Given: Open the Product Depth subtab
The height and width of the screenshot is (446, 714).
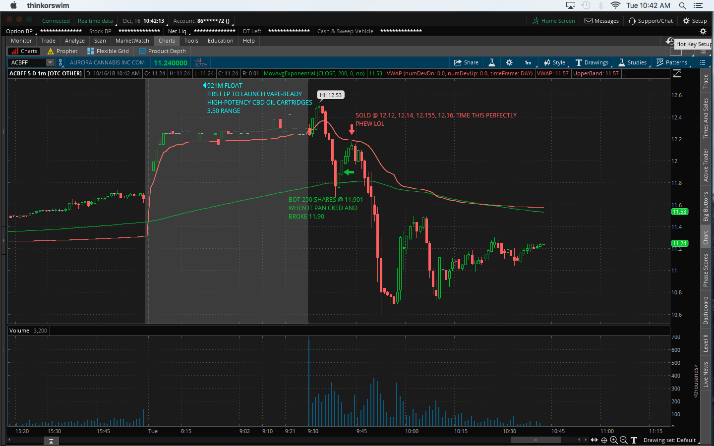Looking at the screenshot, I should [163, 51].
